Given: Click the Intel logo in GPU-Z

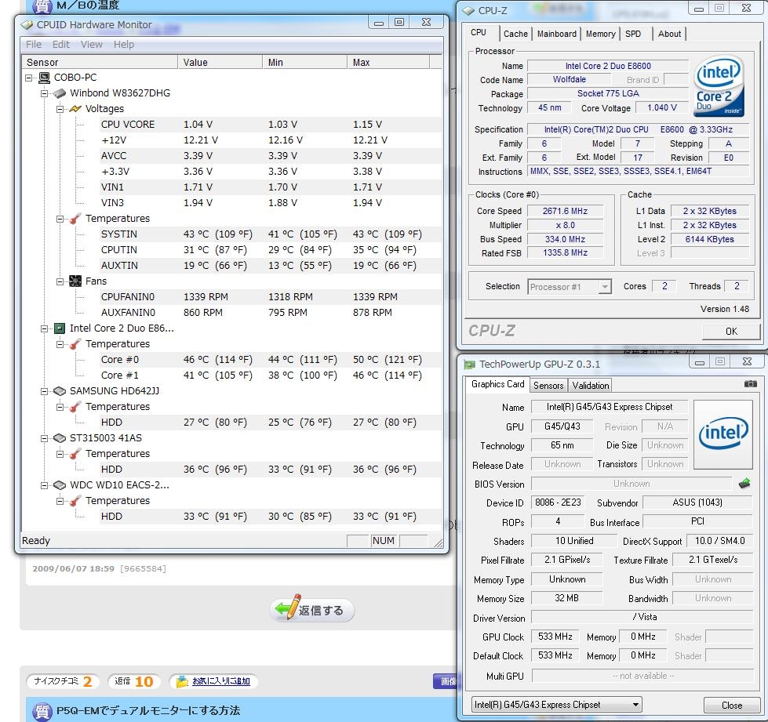Looking at the screenshot, I should pyautogui.click(x=723, y=432).
